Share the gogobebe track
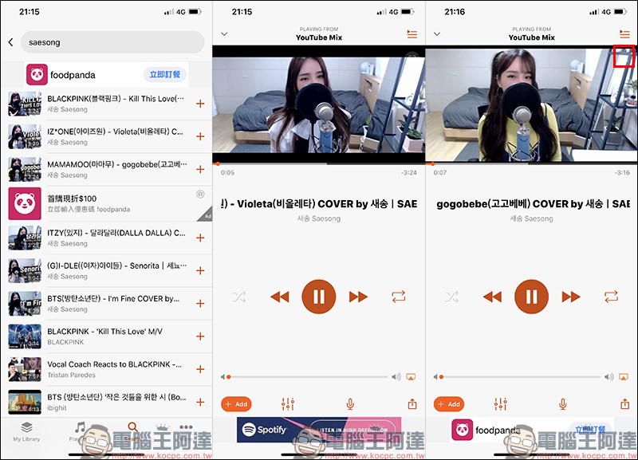 (625, 404)
